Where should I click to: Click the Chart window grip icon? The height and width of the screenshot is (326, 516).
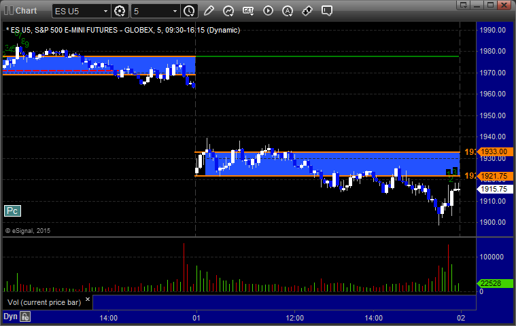pos(9,10)
